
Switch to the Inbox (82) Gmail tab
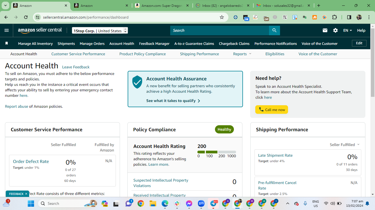pos(222,5)
